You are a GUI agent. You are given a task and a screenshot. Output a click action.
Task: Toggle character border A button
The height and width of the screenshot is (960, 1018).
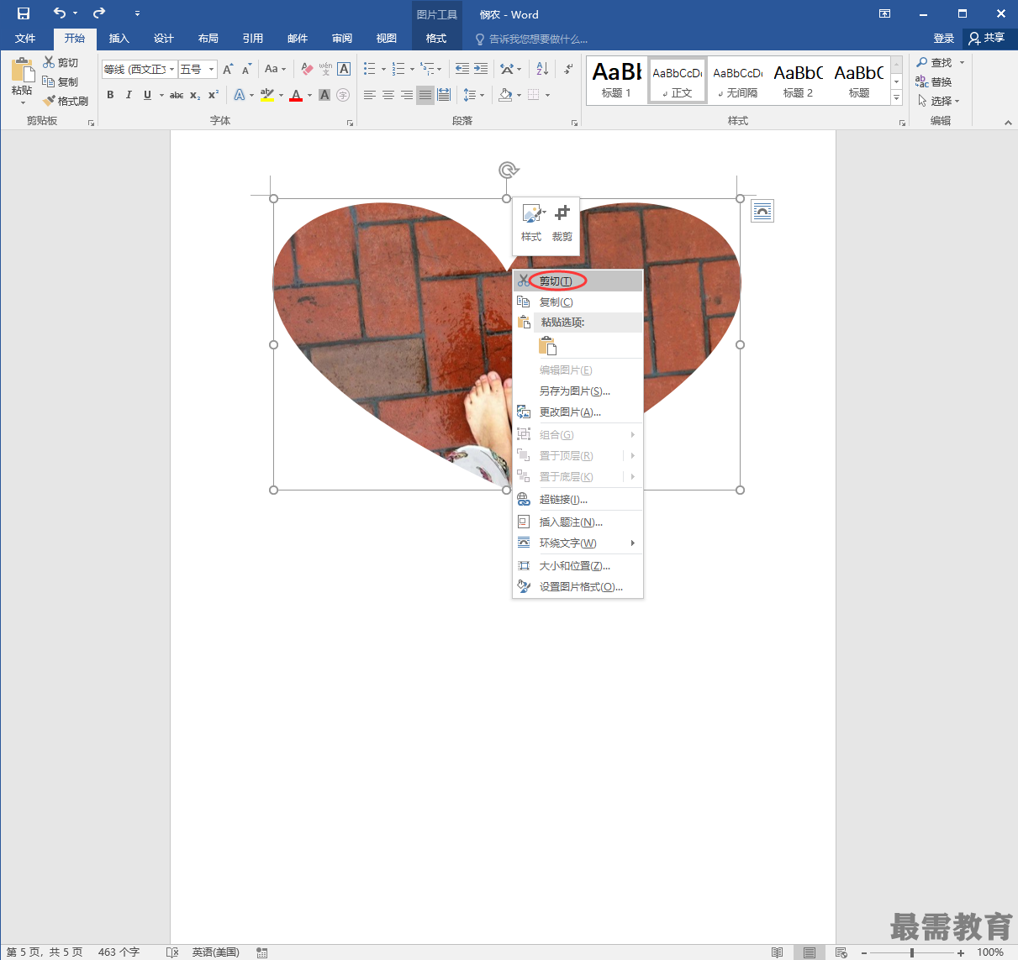[x=344, y=69]
